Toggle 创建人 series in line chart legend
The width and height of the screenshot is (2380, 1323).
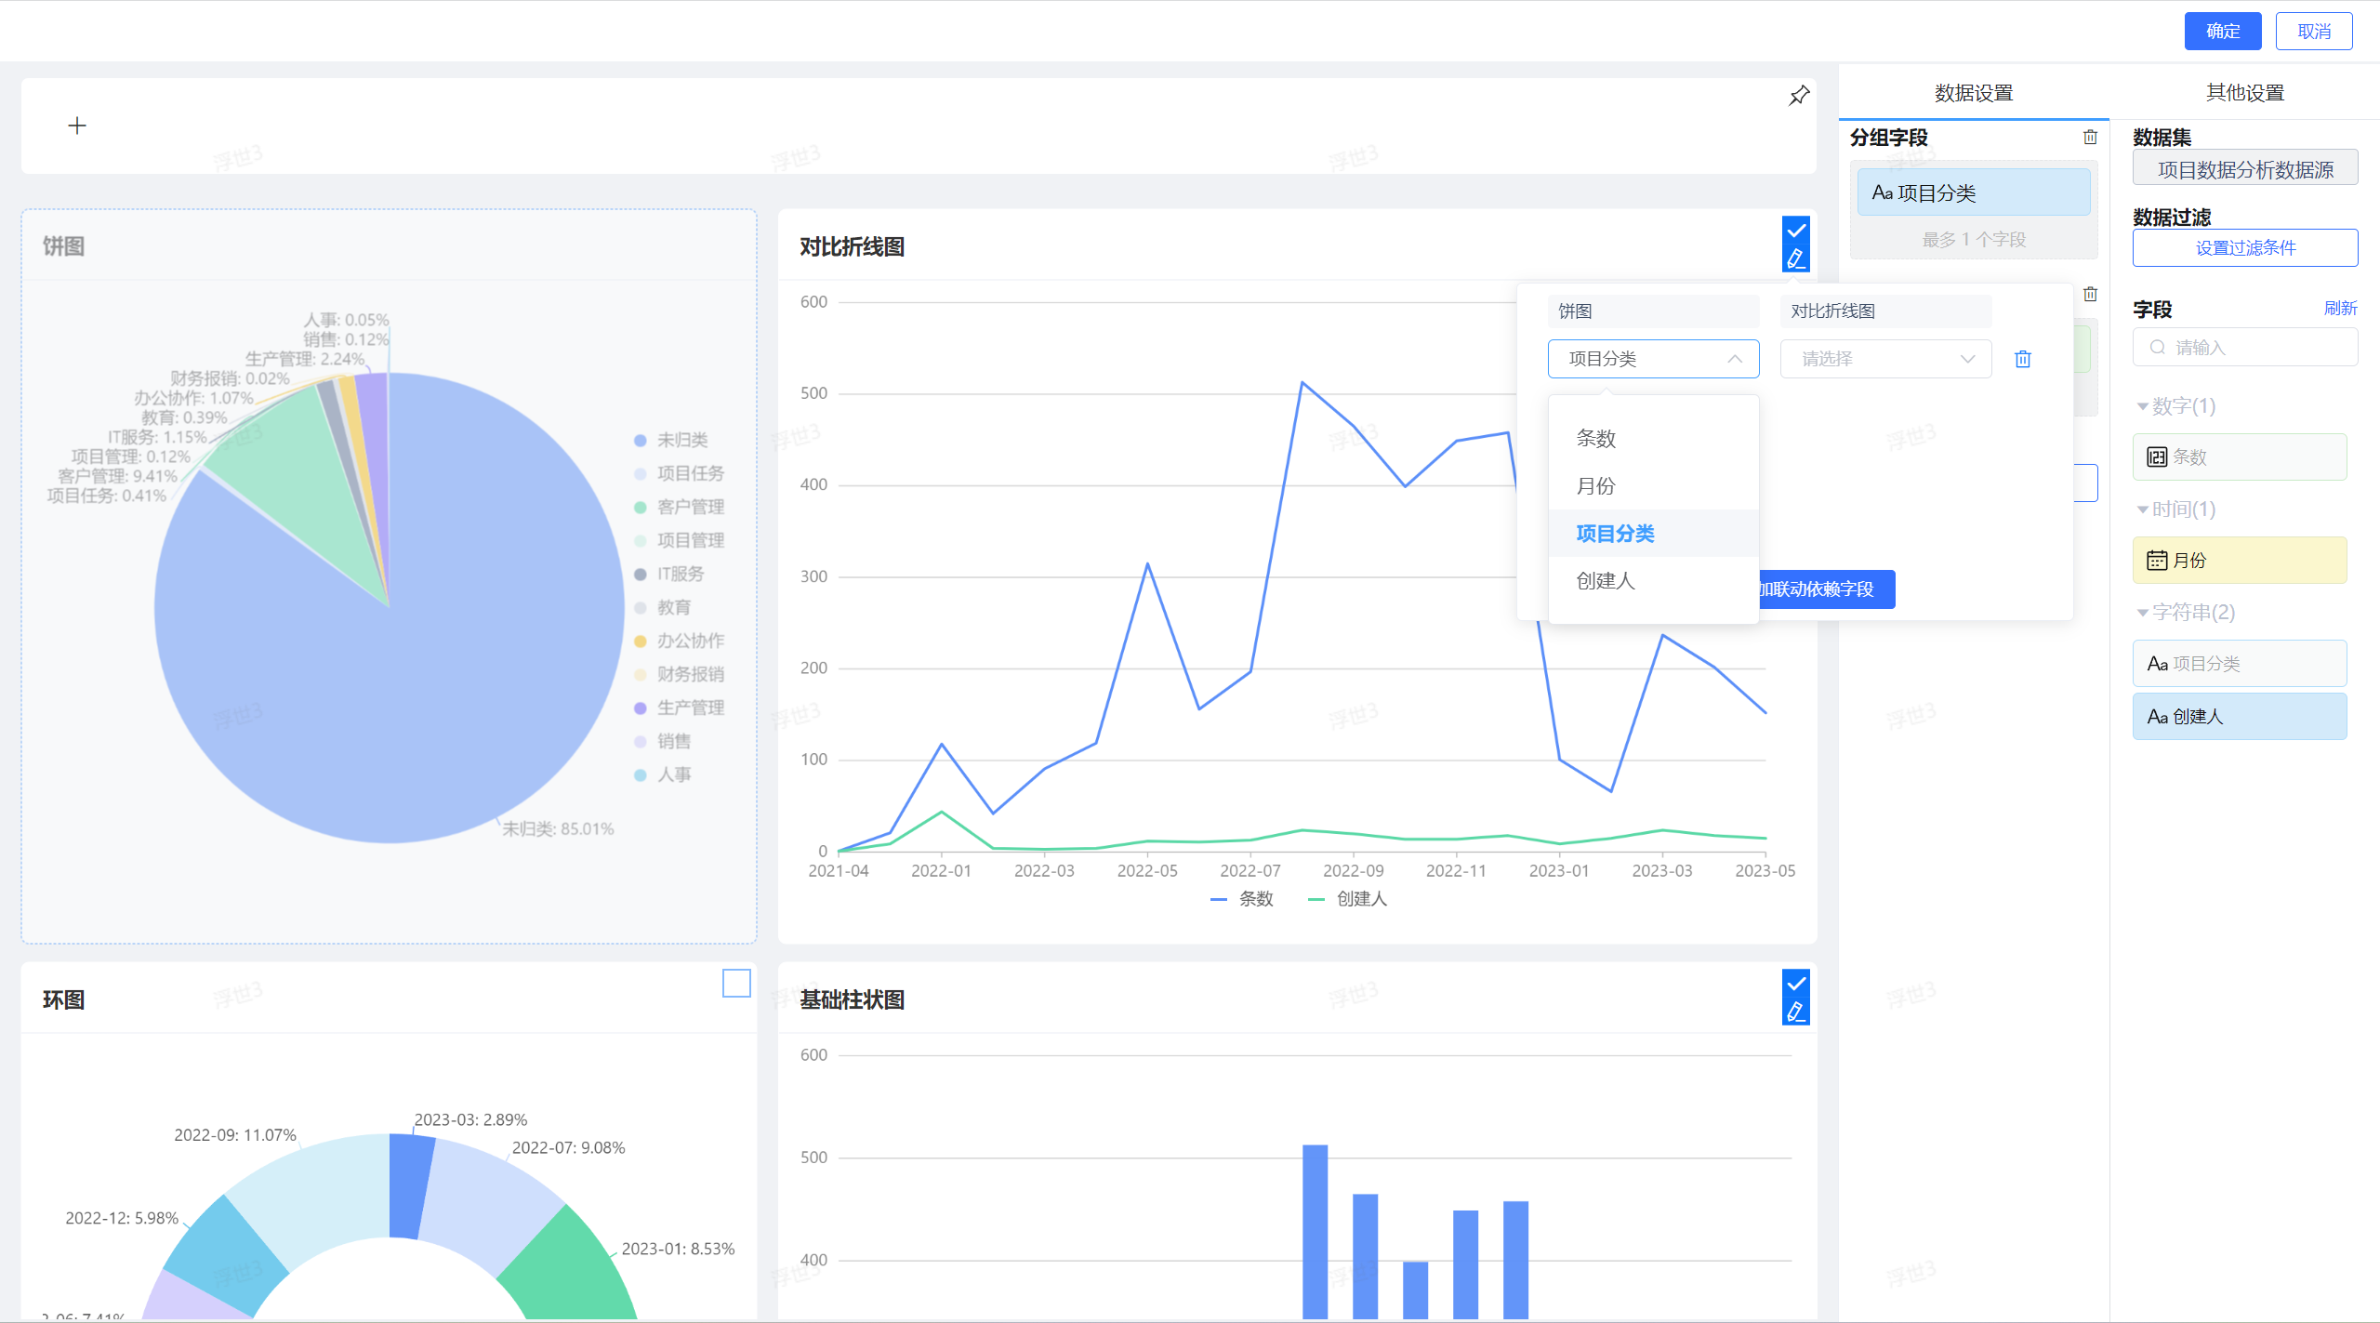[1347, 899]
